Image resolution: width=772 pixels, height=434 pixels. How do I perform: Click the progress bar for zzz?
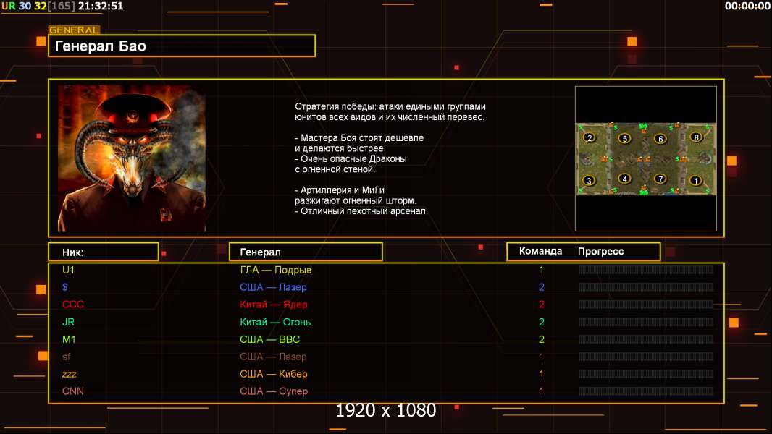click(646, 374)
